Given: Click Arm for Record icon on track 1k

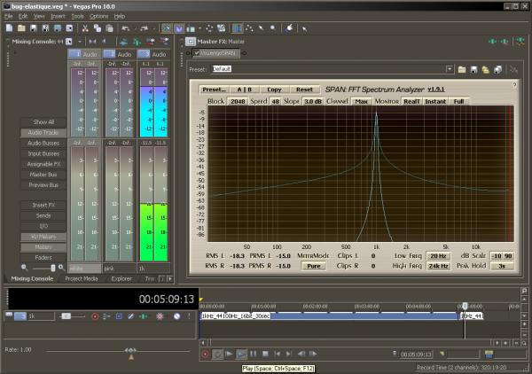Looking at the screenshot, I should (95, 316).
